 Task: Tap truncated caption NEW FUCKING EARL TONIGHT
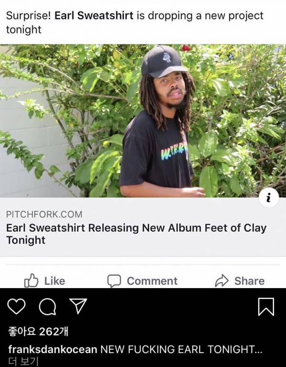click(x=181, y=349)
